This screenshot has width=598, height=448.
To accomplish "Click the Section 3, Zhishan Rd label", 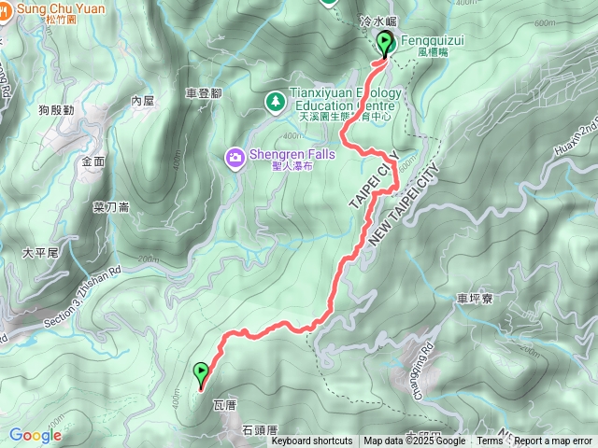I will pos(82,297).
